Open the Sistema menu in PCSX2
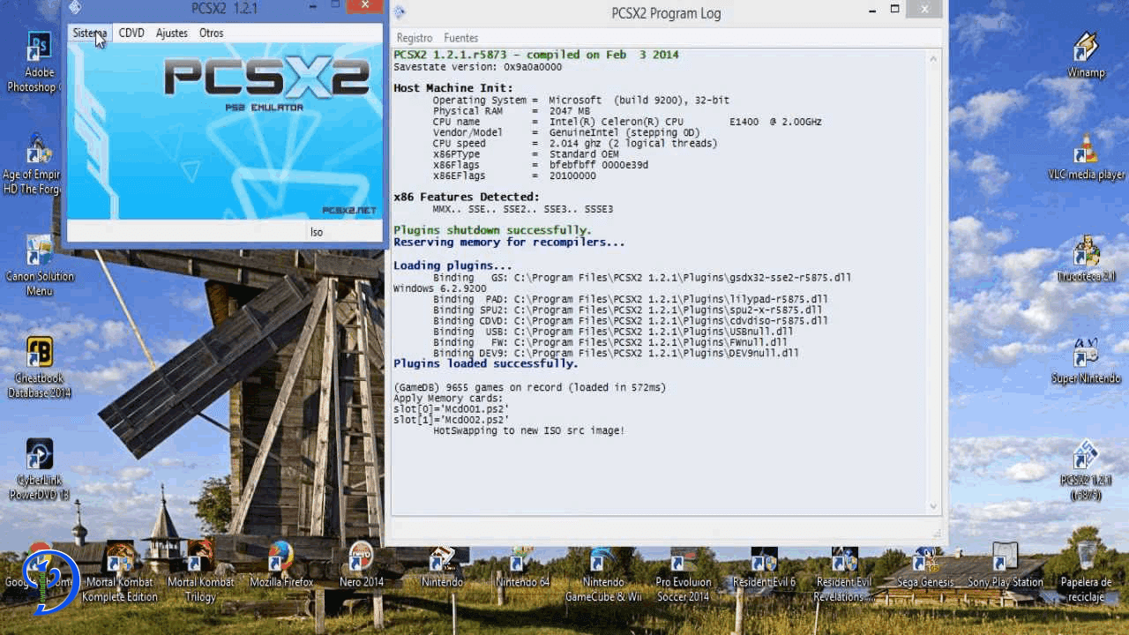 (x=90, y=33)
